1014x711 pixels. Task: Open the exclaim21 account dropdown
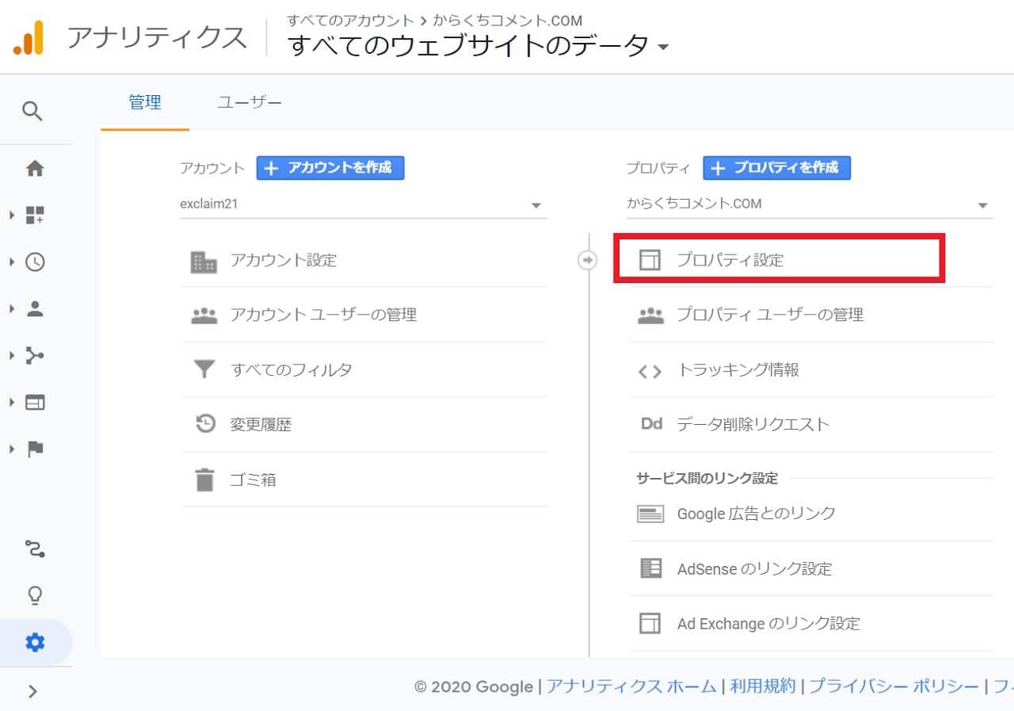point(363,205)
